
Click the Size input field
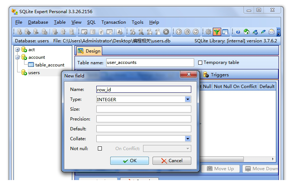pyautogui.click(x=144, y=109)
